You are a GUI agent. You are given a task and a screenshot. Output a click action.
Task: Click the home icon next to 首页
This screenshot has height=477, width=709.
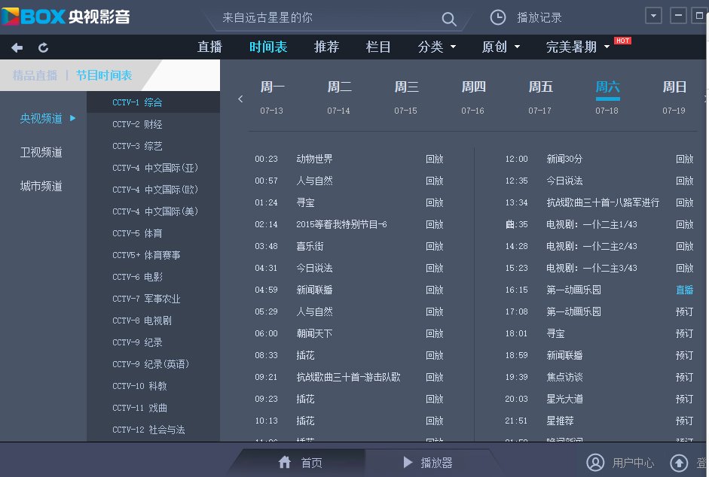285,463
